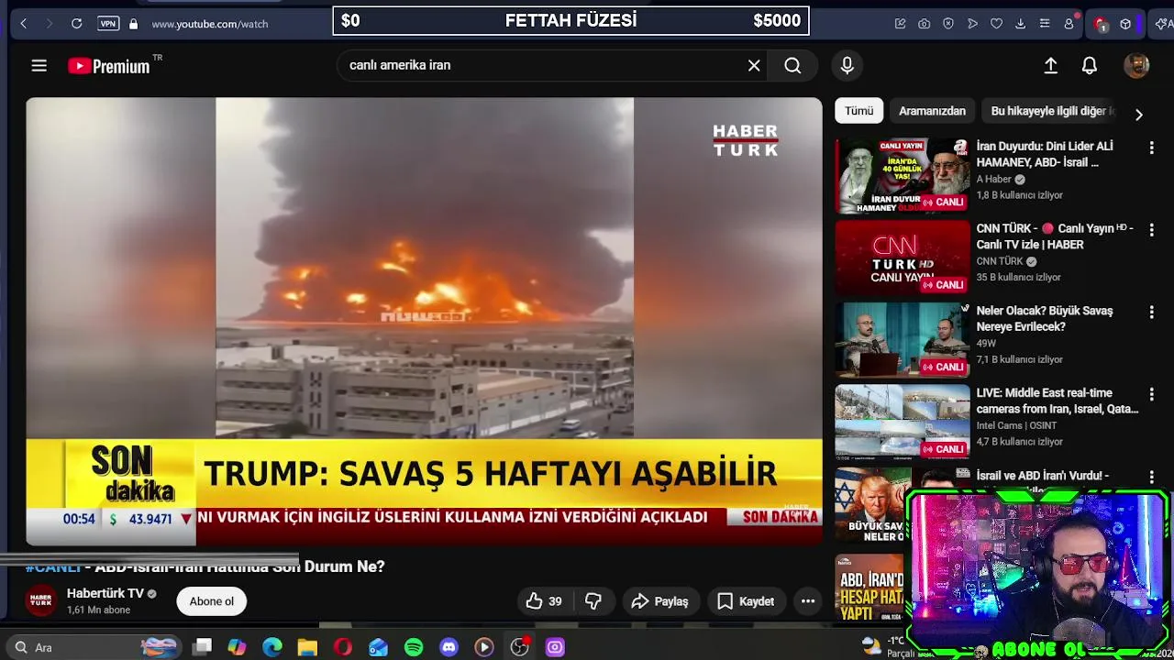Open the send/flow arrow toolbar icon
This screenshot has height=660, width=1174.
[972, 24]
